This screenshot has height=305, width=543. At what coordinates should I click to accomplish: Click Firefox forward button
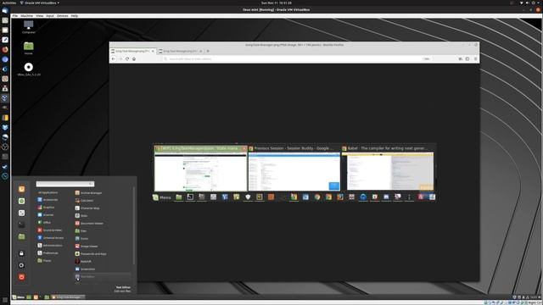tap(120, 58)
